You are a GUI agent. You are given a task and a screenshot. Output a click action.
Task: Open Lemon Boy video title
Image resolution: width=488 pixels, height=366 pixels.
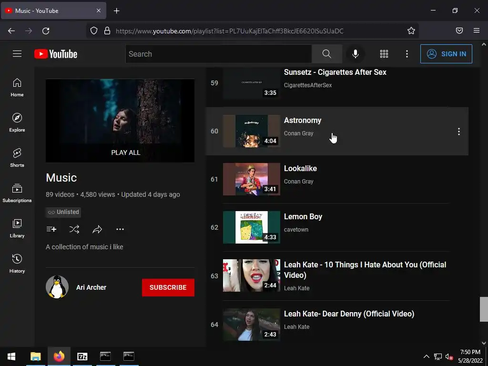click(x=303, y=217)
